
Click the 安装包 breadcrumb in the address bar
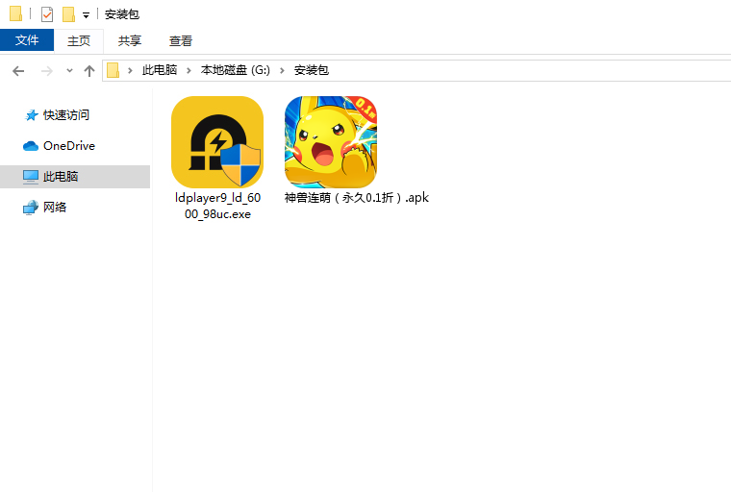(311, 71)
